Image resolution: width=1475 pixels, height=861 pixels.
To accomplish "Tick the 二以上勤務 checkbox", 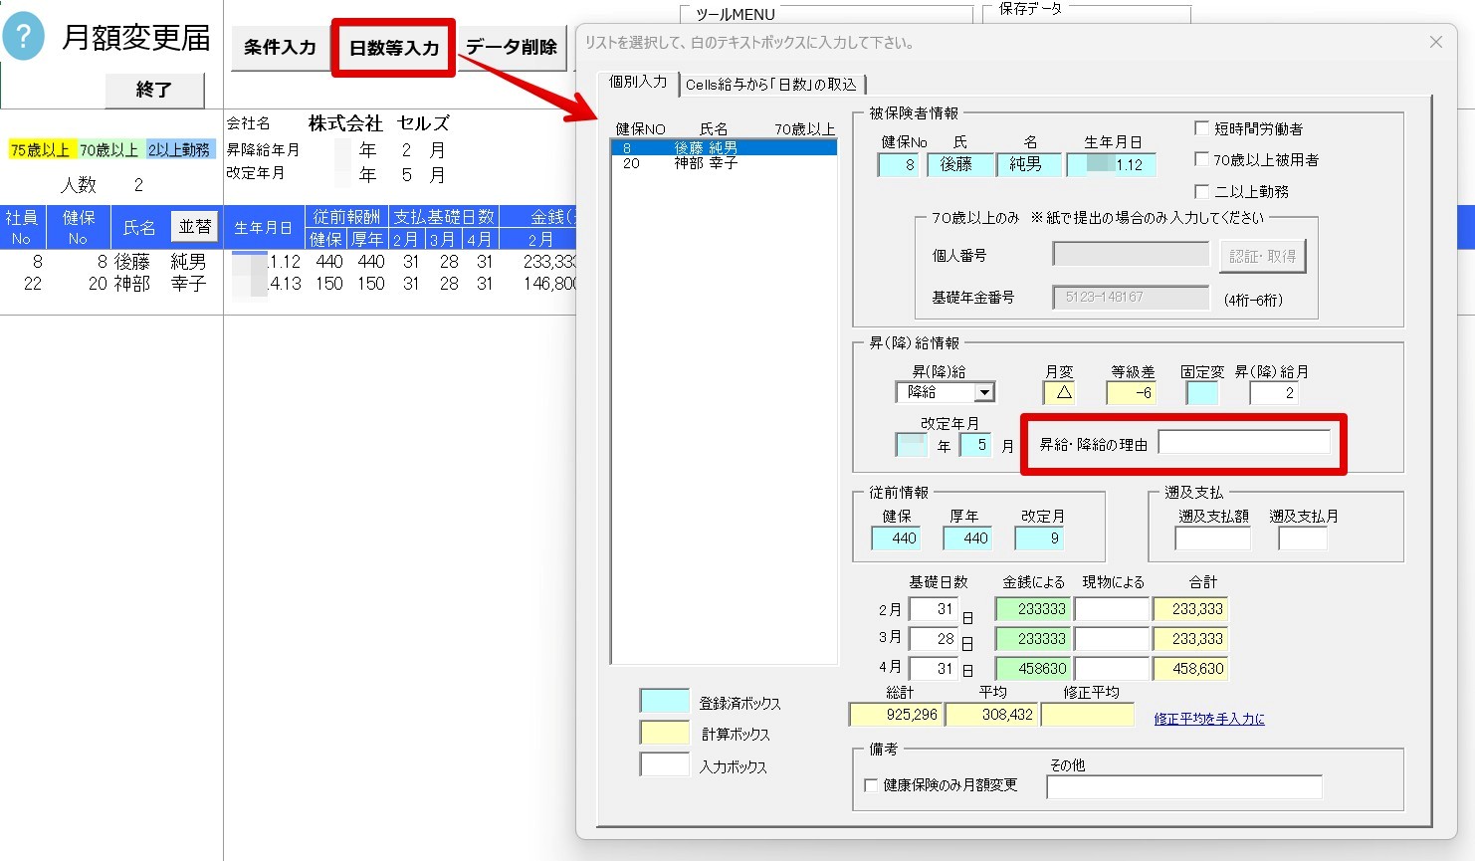I will 1201,191.
